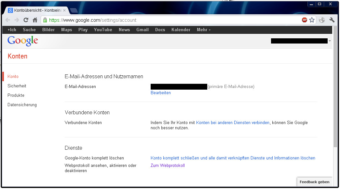Click the E-Mail-Adressen und Nutzernamen heading
This screenshot has width=340, height=189.
click(104, 76)
